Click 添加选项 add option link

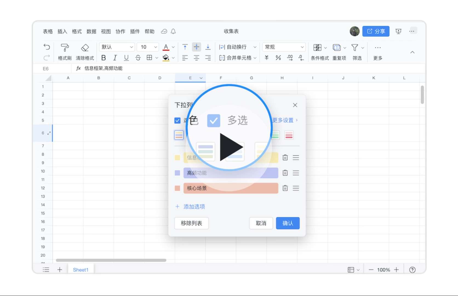190,207
